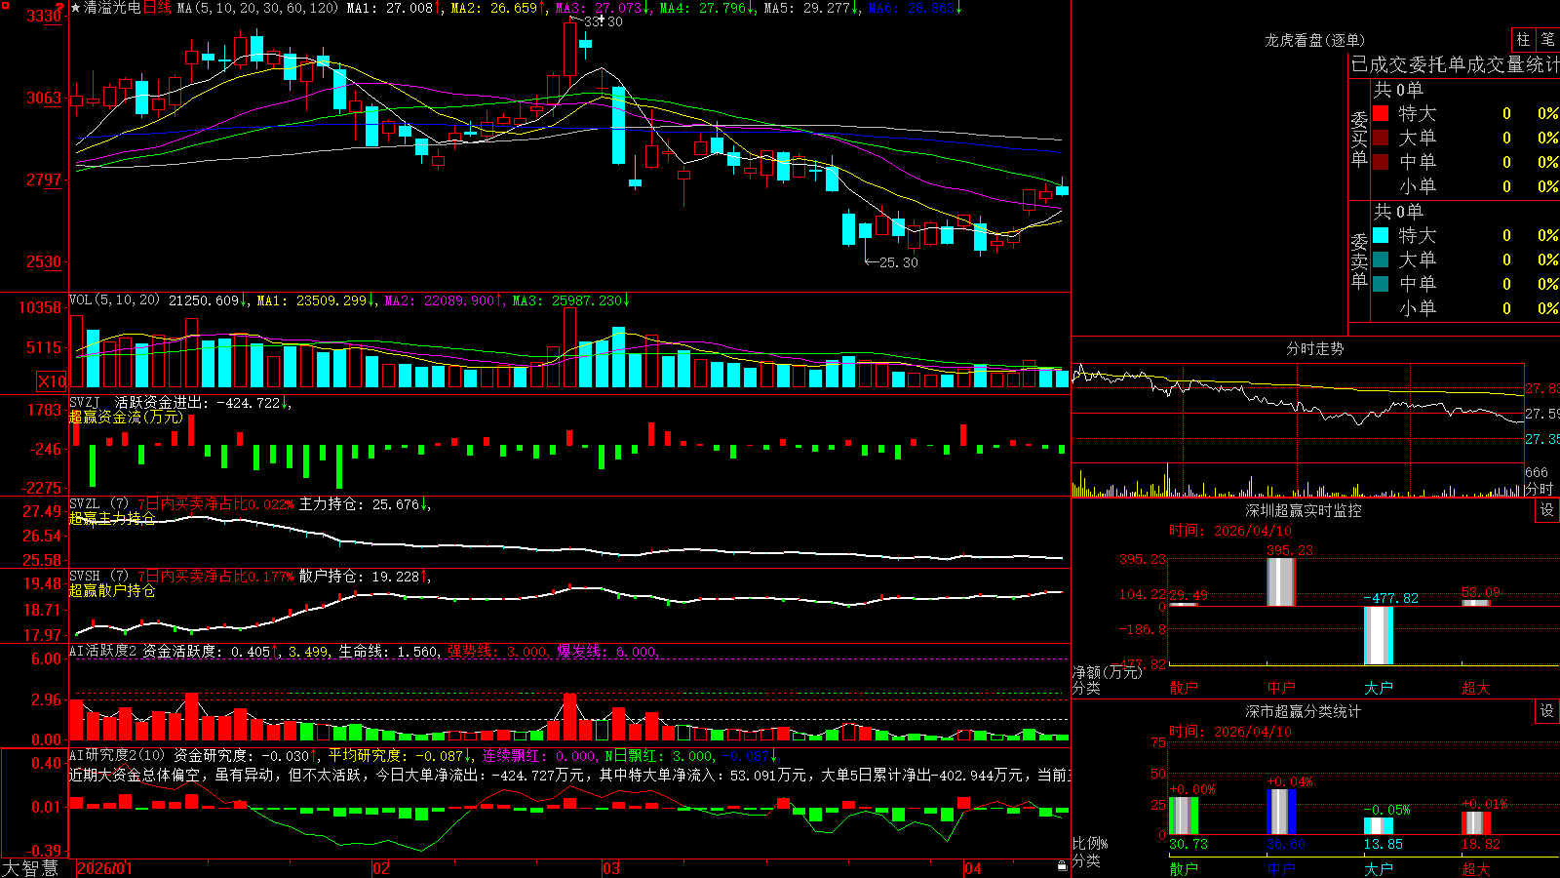Screen dimensions: 1560x878
Task: Click the 平均研究度: -0.087 value
Action: (x=400, y=755)
